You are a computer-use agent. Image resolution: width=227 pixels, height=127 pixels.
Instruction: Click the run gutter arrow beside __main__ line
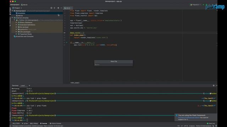tap(67, 42)
